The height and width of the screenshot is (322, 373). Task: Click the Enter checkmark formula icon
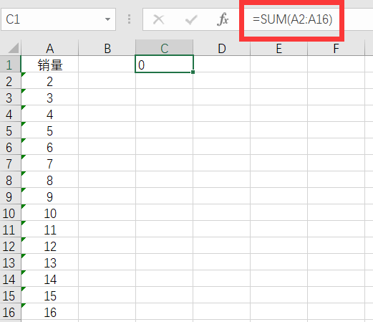(191, 19)
